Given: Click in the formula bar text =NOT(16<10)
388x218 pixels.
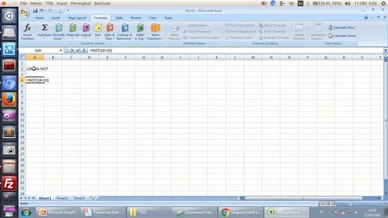Looking at the screenshot, I should point(101,50).
